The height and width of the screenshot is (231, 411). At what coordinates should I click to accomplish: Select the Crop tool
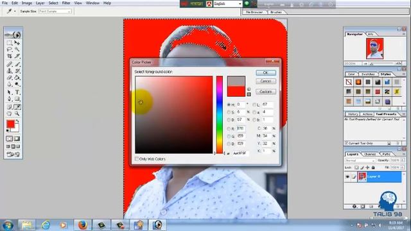(10, 56)
